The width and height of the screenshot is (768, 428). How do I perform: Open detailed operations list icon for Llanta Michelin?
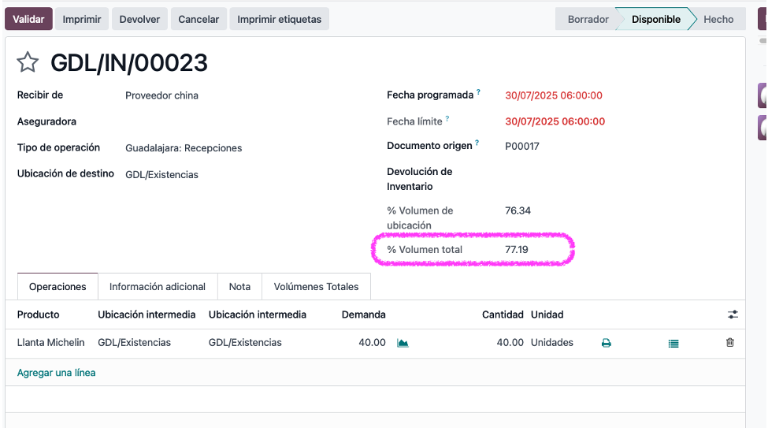click(673, 343)
